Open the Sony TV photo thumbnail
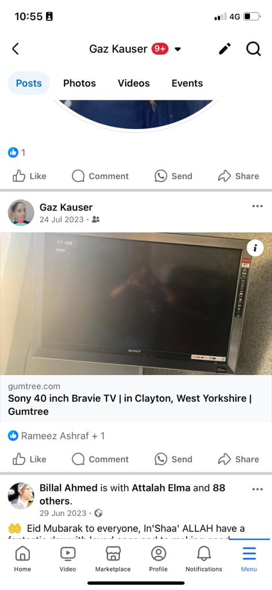The image size is (272, 590). (x=136, y=304)
